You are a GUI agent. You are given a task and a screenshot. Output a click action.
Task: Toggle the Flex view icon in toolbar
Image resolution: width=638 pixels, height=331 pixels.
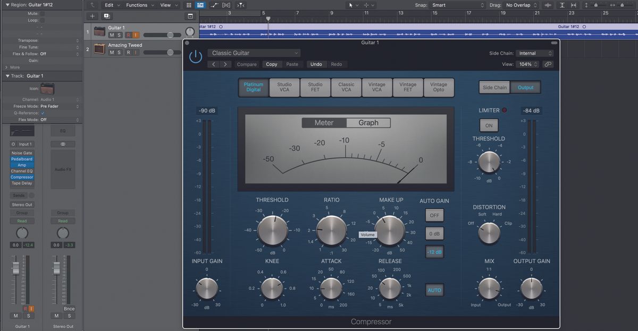point(226,5)
